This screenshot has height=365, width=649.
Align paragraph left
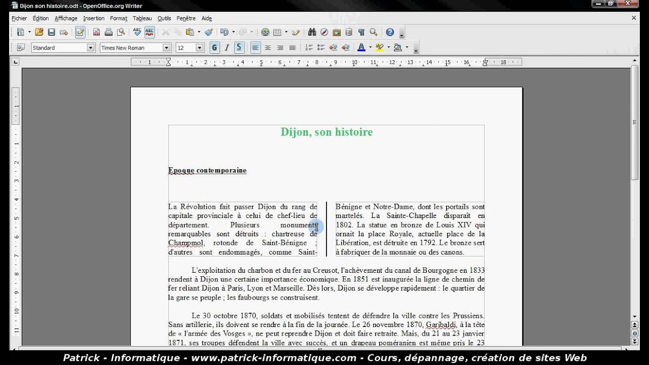(256, 48)
